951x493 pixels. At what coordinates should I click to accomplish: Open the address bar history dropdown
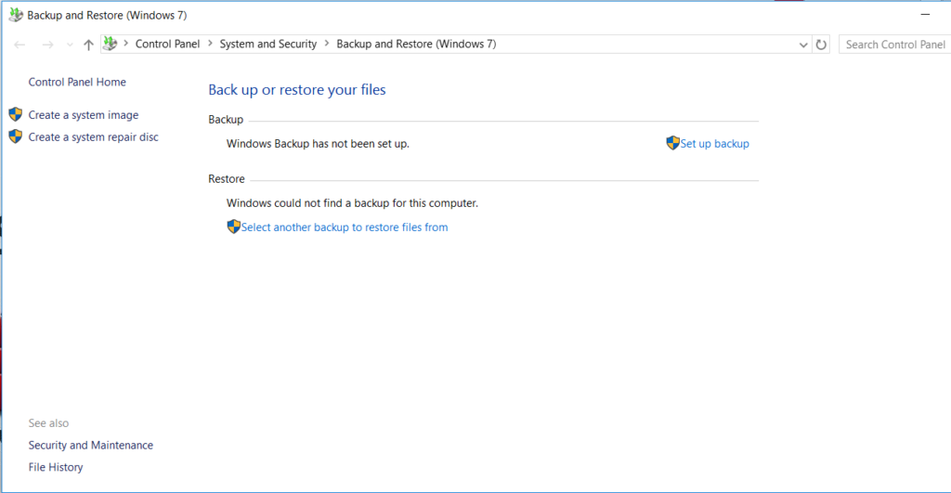click(803, 45)
